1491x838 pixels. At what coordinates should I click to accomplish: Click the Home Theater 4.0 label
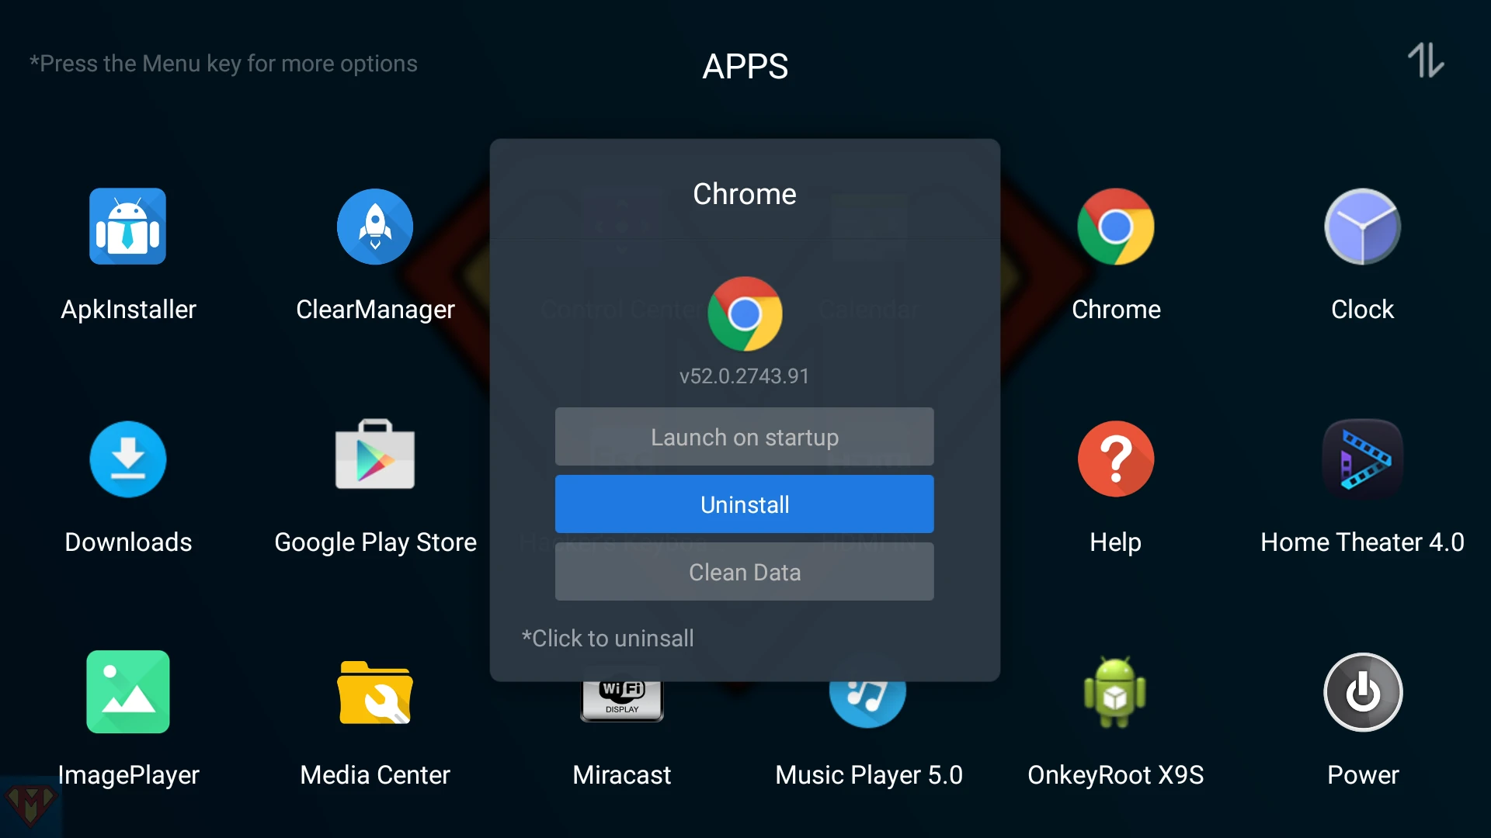(x=1363, y=542)
